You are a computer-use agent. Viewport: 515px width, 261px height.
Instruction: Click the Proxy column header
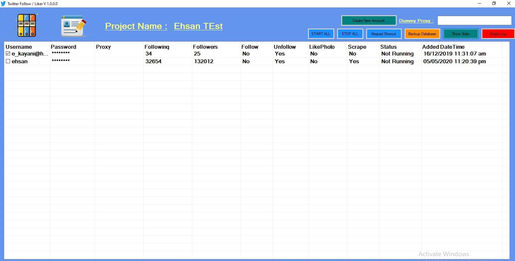pos(119,47)
